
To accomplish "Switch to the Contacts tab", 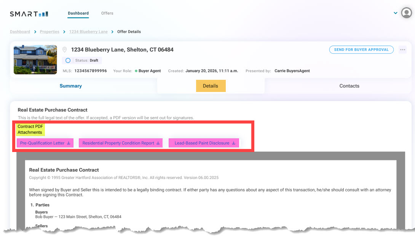I will [x=350, y=86].
